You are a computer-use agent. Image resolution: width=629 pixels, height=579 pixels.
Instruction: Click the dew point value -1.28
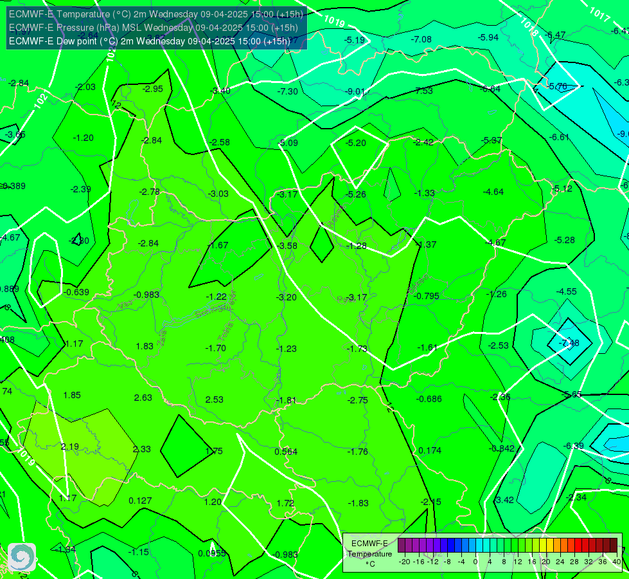pyautogui.click(x=356, y=246)
